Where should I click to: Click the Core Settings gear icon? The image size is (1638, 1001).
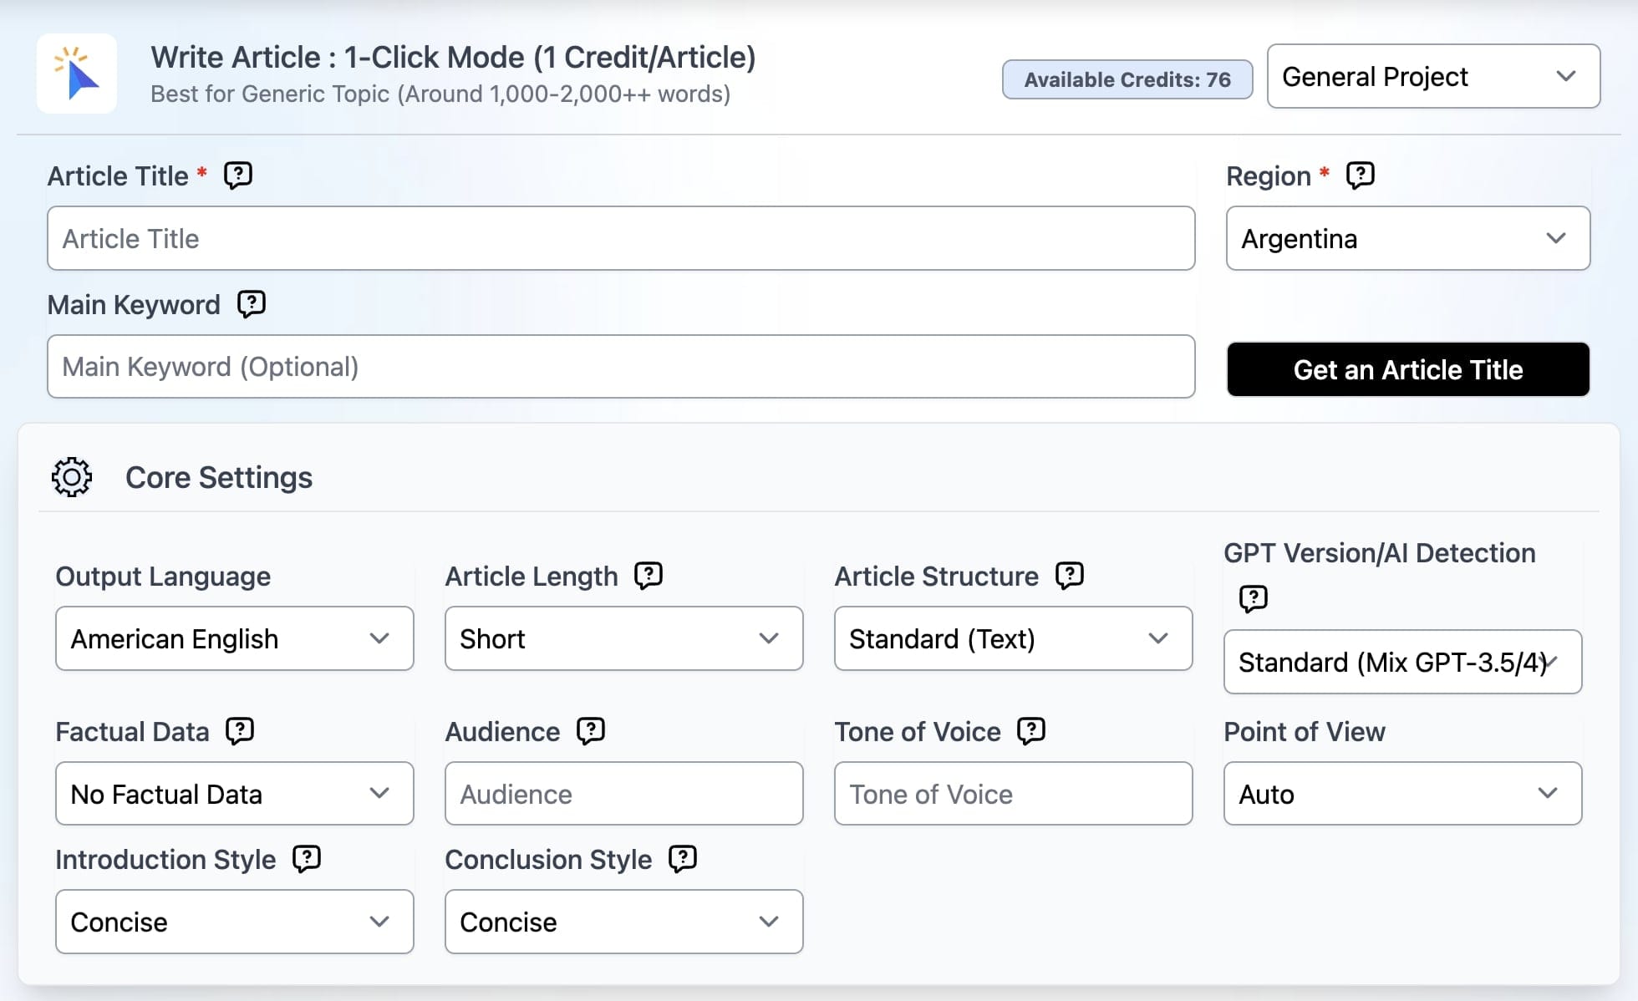(x=71, y=476)
